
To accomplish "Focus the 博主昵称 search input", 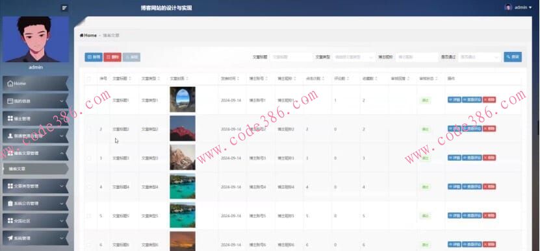I will click(x=417, y=57).
